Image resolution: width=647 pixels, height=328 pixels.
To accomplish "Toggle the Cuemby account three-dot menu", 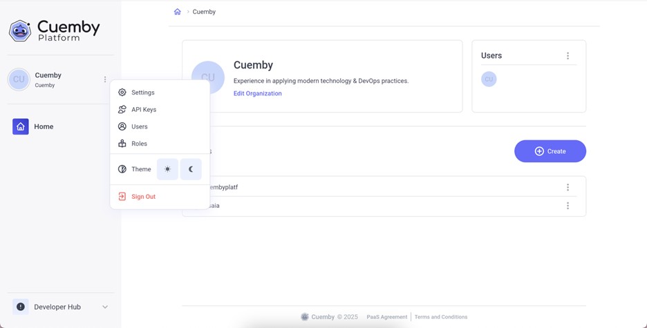I will pos(105,79).
